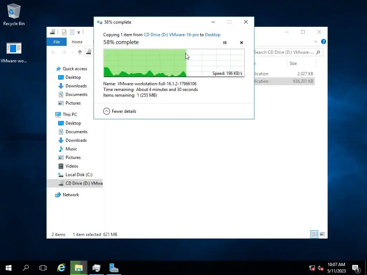
Task: Expand the ribbon with the chevron arrow
Action: coord(315,42)
